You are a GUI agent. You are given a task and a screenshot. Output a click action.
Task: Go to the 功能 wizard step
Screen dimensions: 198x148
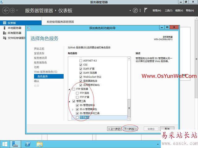[37, 67]
